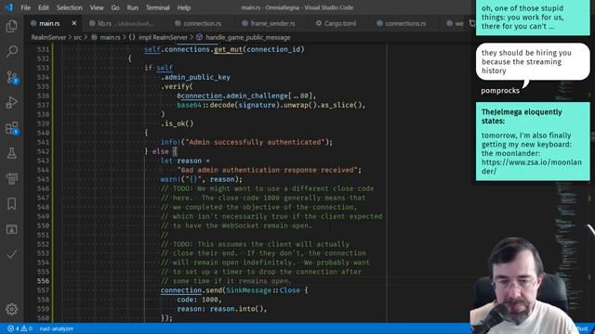This screenshot has width=595, height=334.
Task: Expand the RealmServer breadcrumb
Action: (48, 37)
